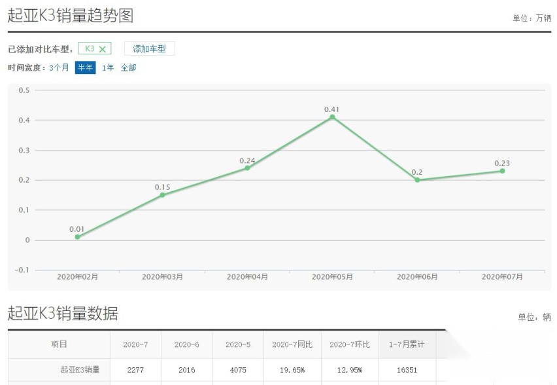Image resolution: width=557 pixels, height=385 pixels.
Task: Click the 时间宽度 label
Action: tap(27, 67)
